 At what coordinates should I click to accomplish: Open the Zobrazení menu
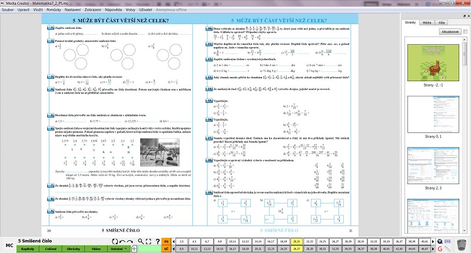click(93, 9)
